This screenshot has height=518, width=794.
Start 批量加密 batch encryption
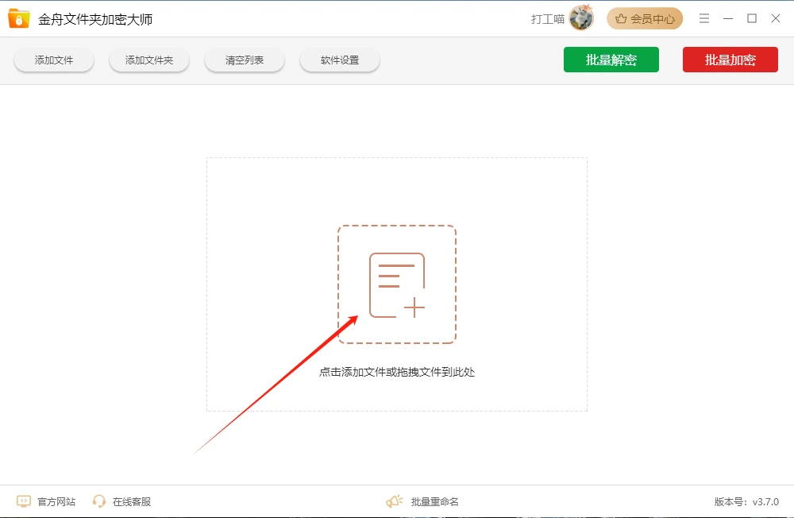pyautogui.click(x=730, y=60)
